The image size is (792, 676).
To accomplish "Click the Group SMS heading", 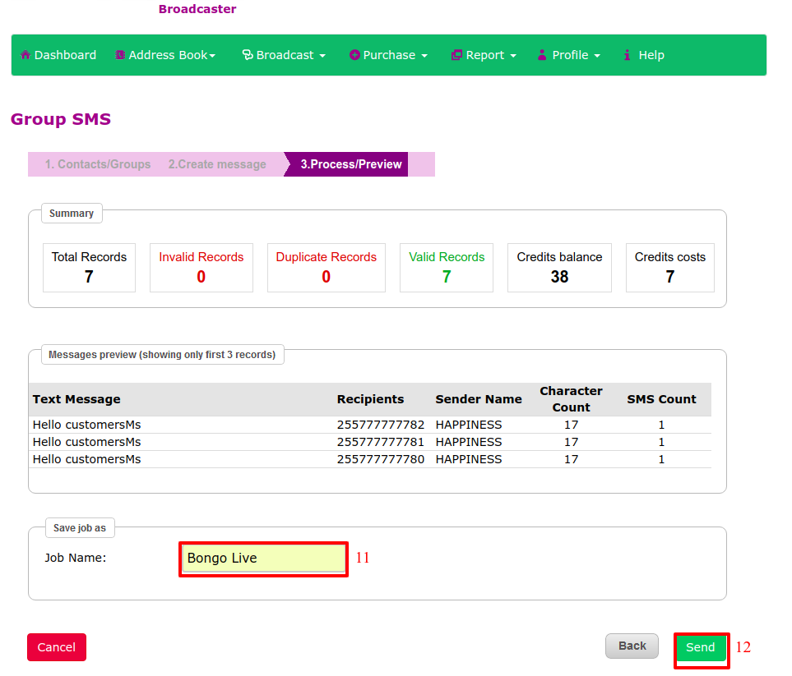I will point(61,119).
